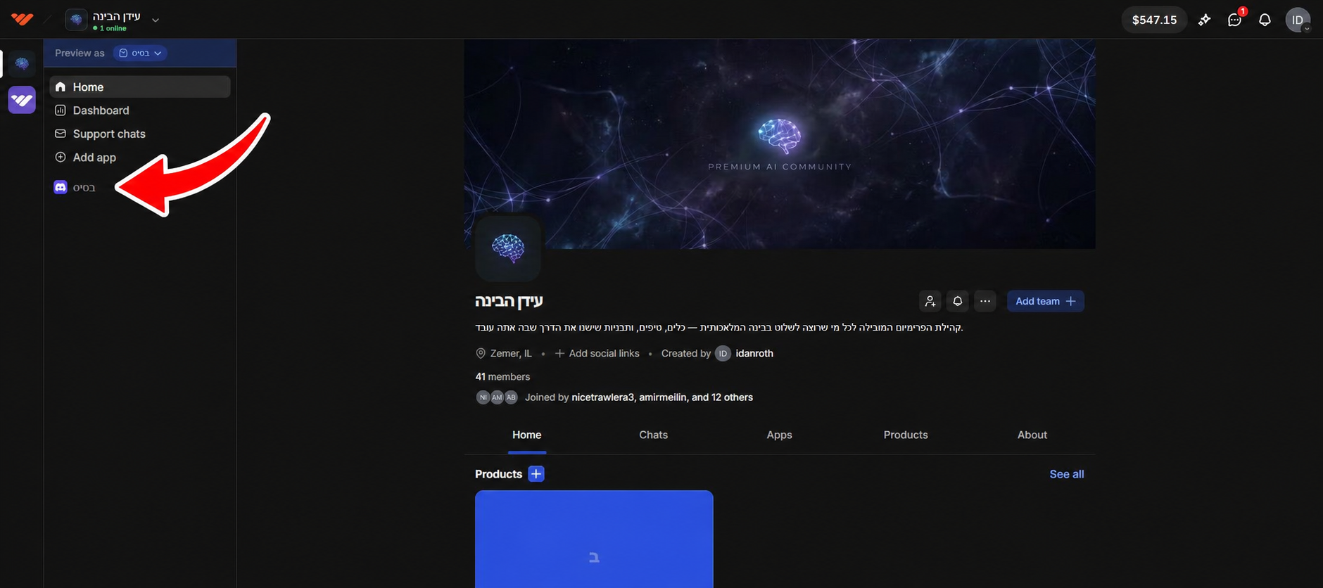
Task: Click the Add team button
Action: 1046,301
